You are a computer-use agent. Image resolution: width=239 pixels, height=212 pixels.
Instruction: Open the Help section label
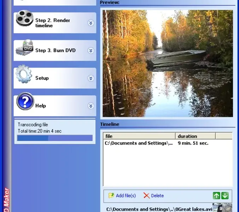click(x=41, y=106)
